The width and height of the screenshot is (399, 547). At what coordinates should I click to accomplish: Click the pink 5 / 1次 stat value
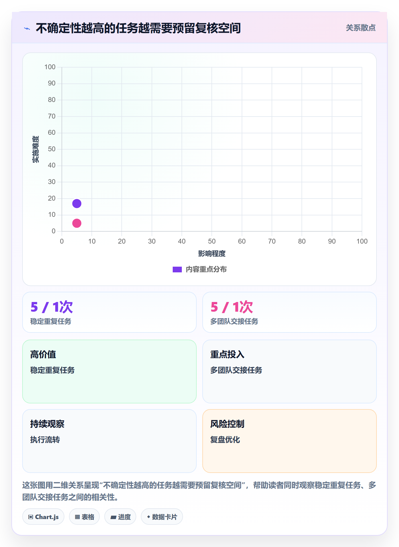(x=232, y=307)
